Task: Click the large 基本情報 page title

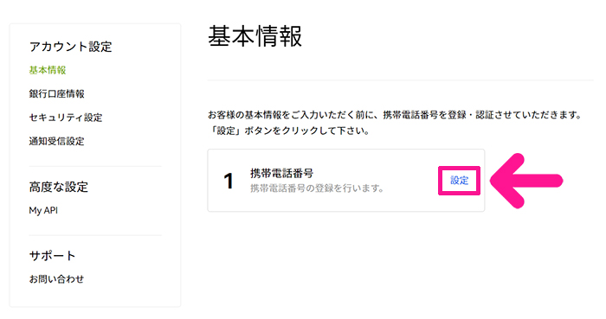Action: click(255, 36)
